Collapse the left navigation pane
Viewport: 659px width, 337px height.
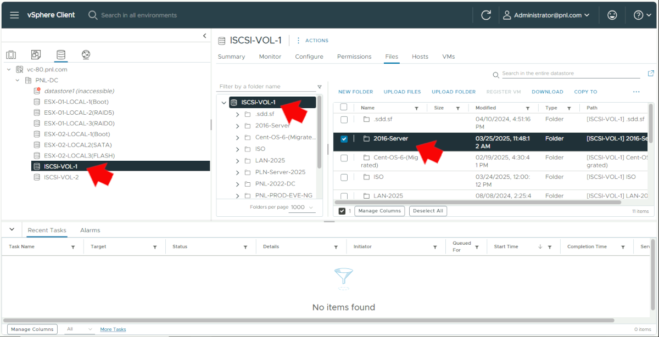205,36
